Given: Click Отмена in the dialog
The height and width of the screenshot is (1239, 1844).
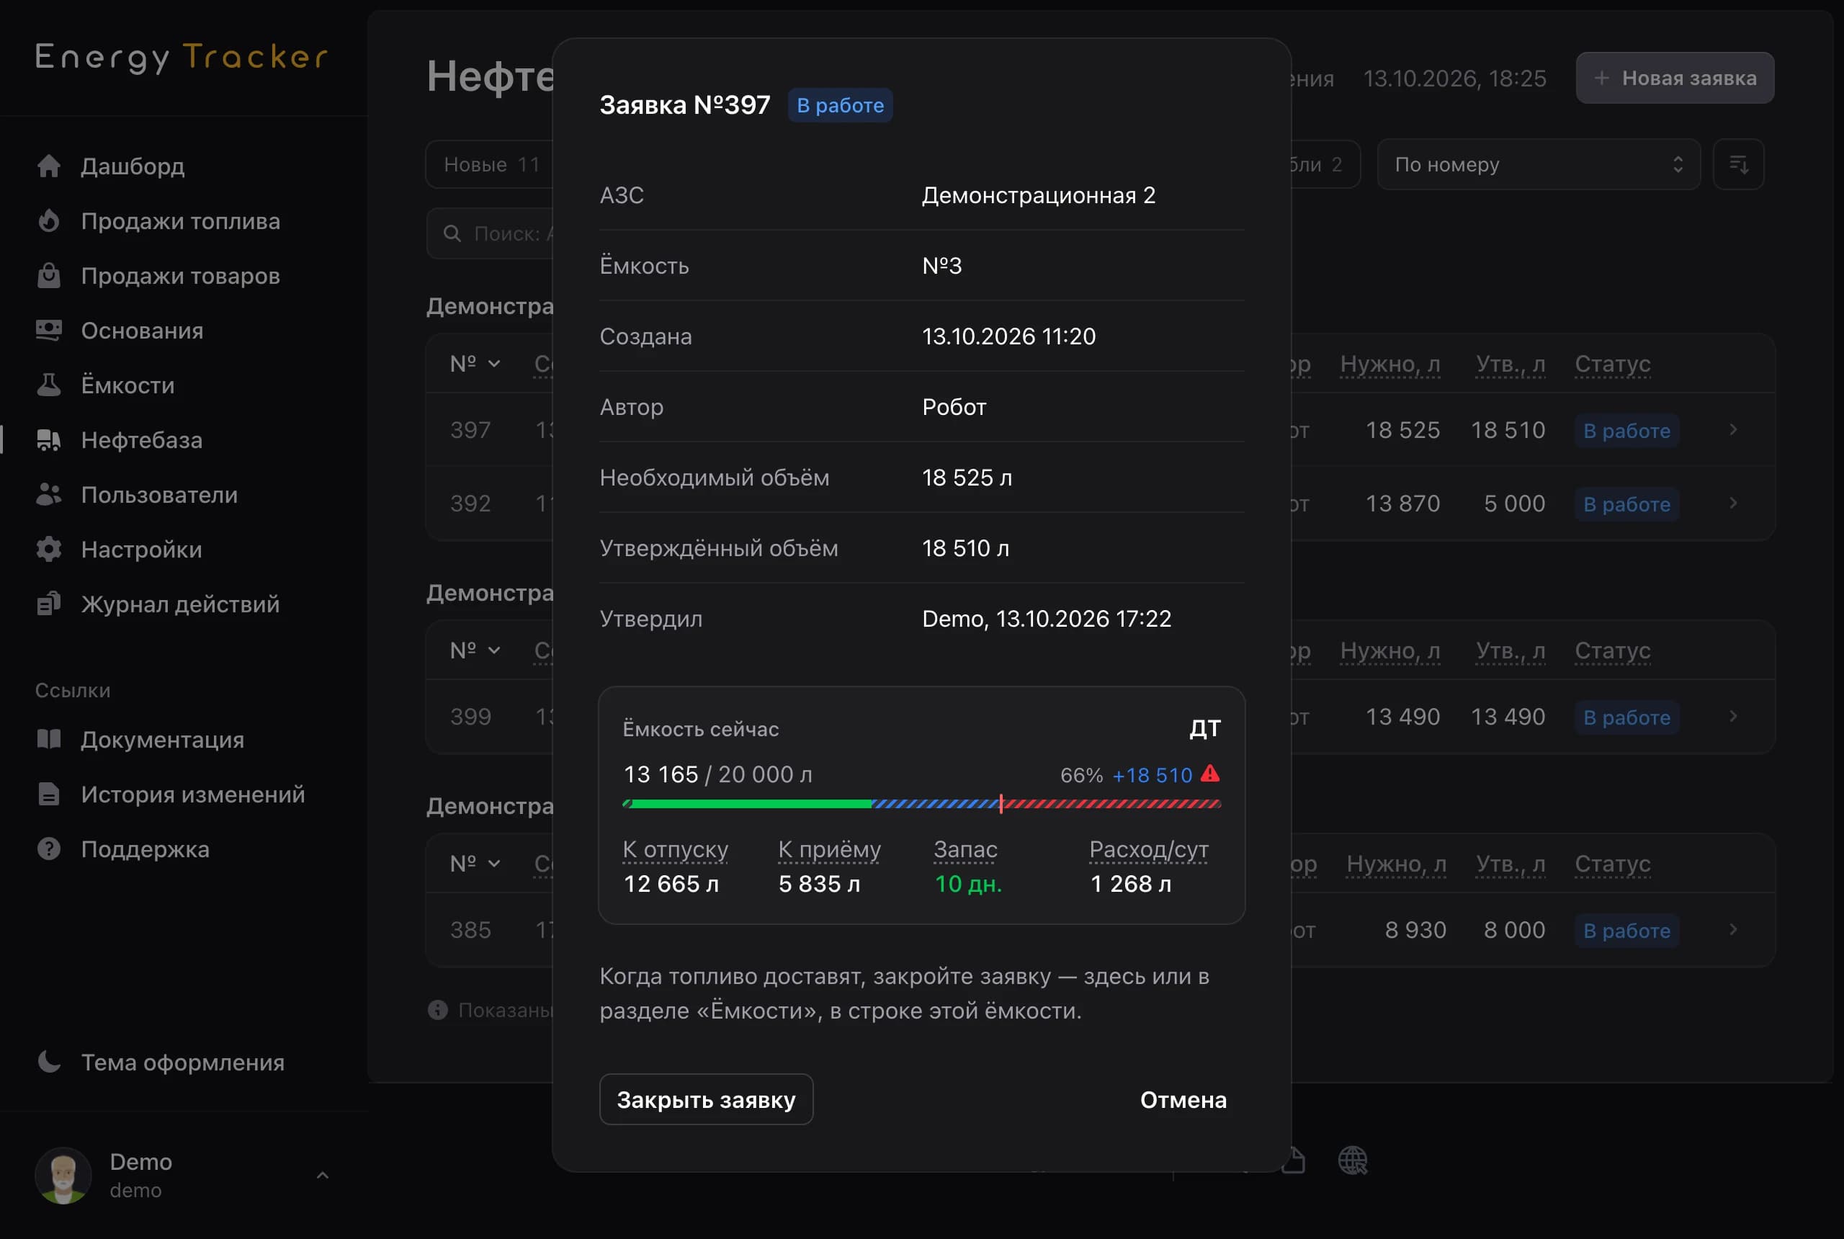Looking at the screenshot, I should (x=1183, y=1099).
